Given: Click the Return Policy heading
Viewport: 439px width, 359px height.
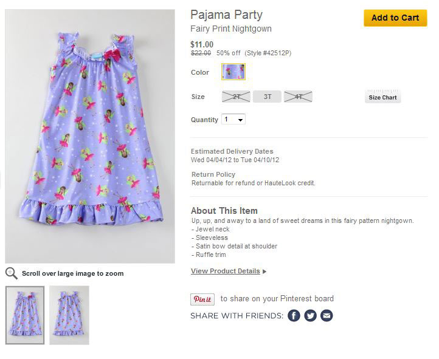Looking at the screenshot, I should [213, 174].
